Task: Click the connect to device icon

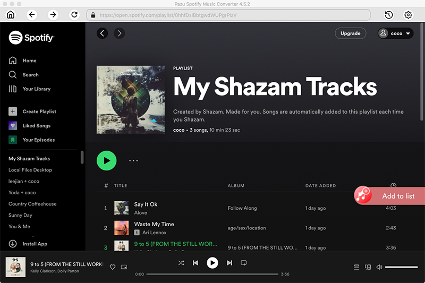Action: (x=368, y=267)
